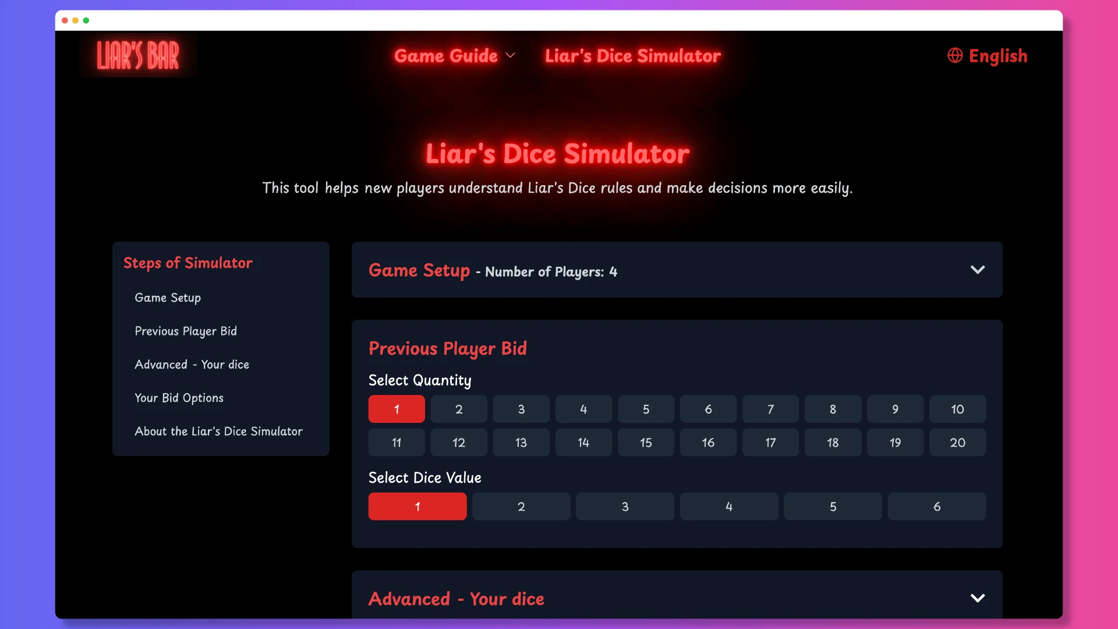Click quantity number '15' selector

(646, 441)
